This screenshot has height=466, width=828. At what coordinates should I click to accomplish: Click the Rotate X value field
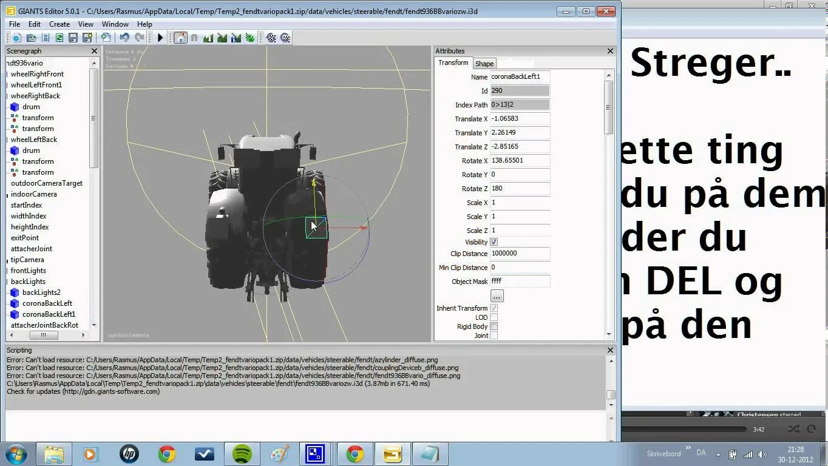(x=520, y=161)
